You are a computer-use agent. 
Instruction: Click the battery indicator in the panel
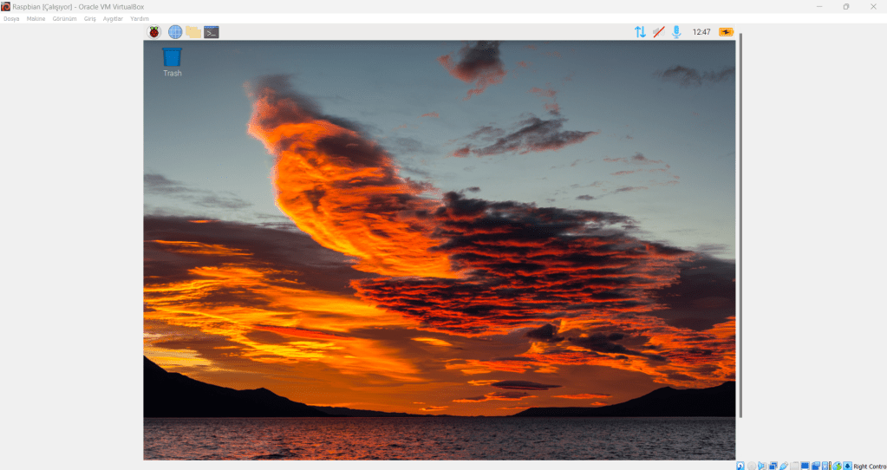(x=726, y=32)
